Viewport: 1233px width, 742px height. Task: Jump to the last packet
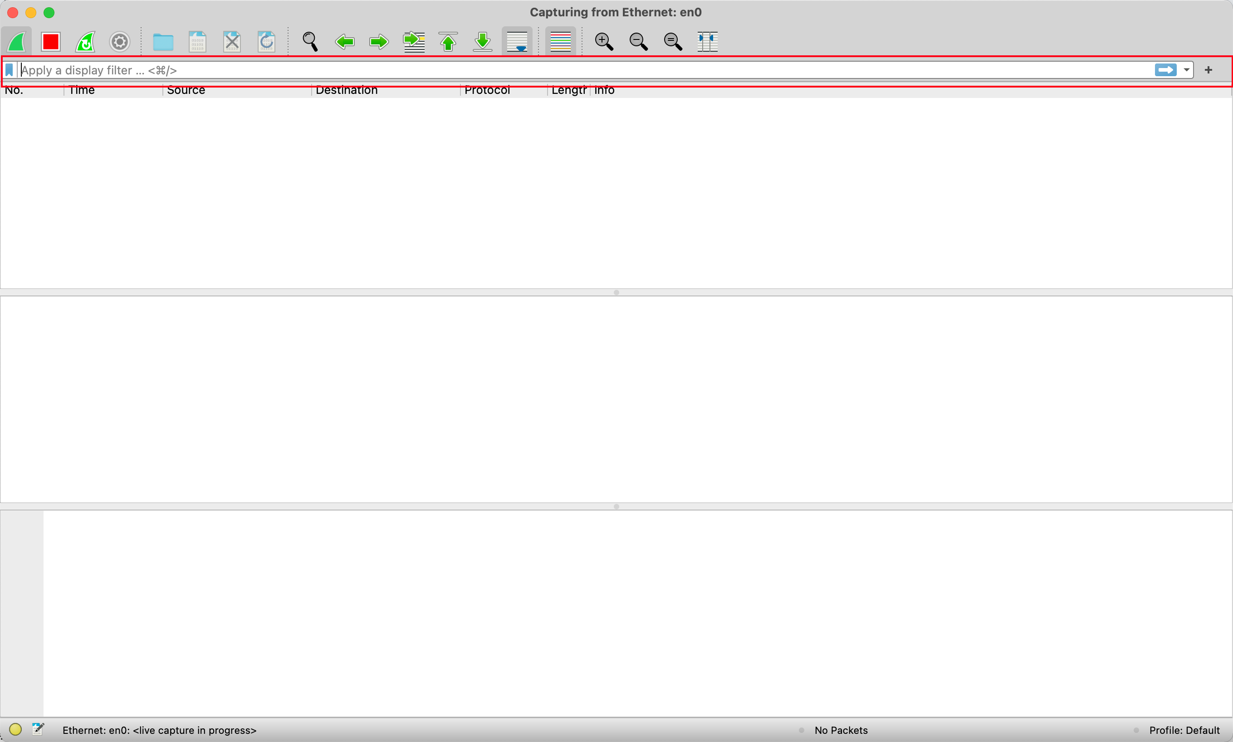483,42
